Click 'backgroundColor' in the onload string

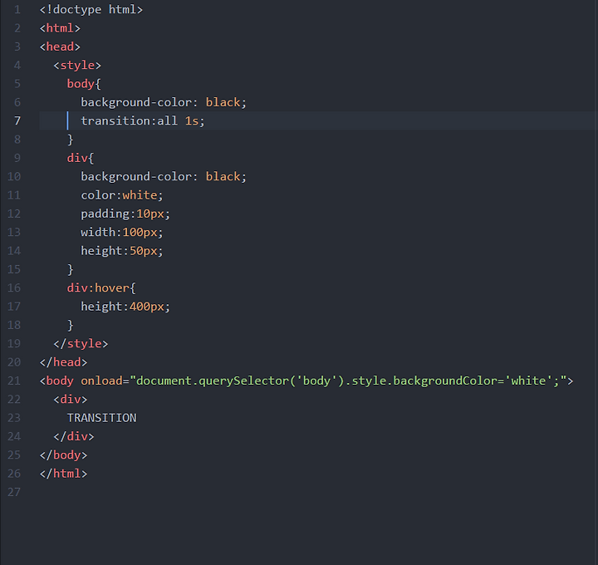click(444, 381)
